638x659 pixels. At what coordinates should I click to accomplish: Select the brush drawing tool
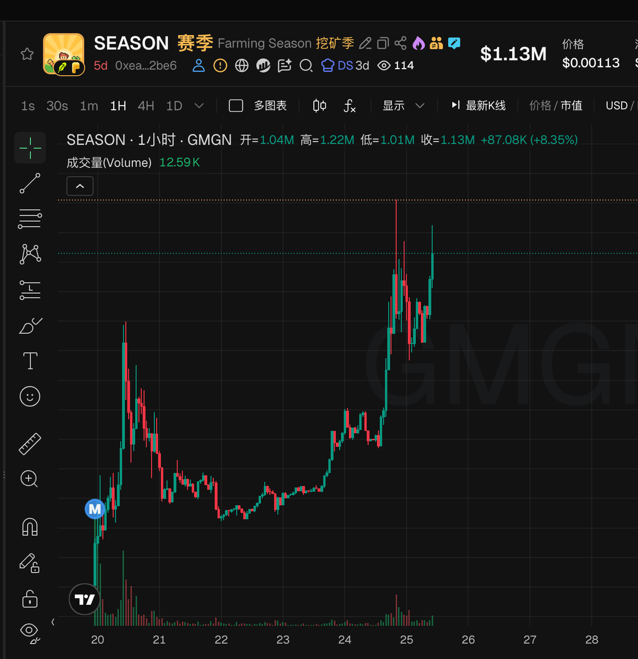tap(30, 326)
